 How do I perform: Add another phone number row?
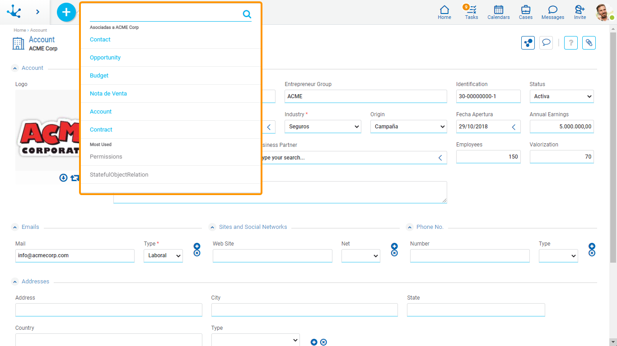[x=592, y=246]
